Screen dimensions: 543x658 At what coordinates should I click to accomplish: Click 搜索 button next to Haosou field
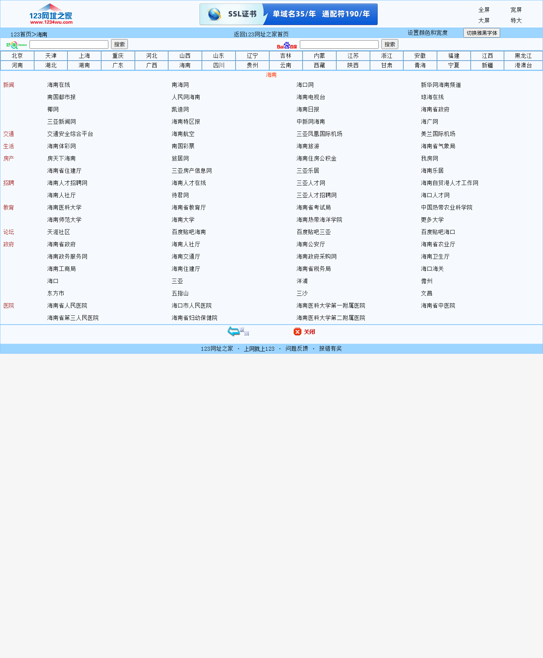click(x=119, y=44)
